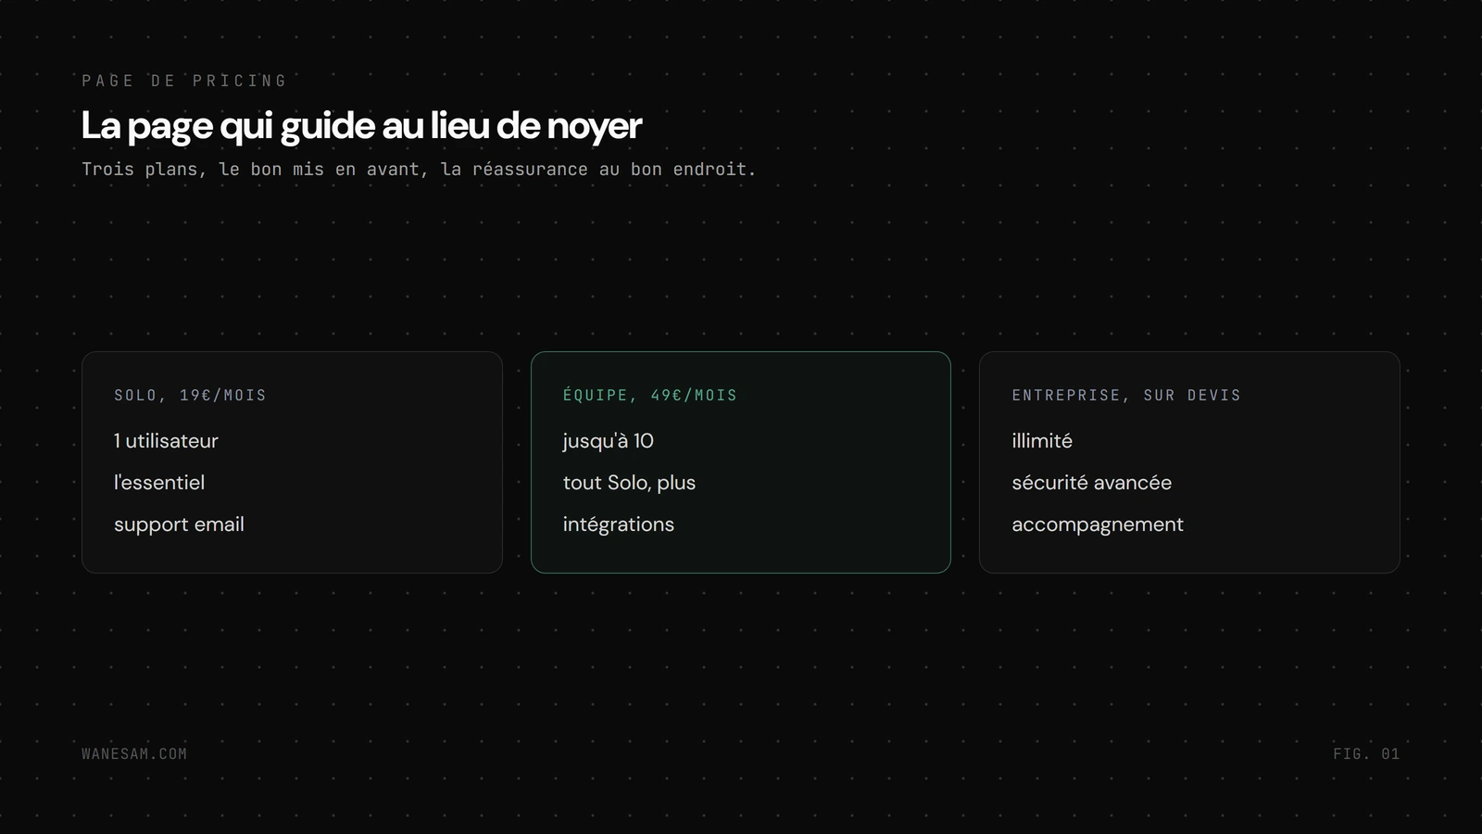
Task: Select the subtitle starting 'Trois plans'
Action: (419, 169)
